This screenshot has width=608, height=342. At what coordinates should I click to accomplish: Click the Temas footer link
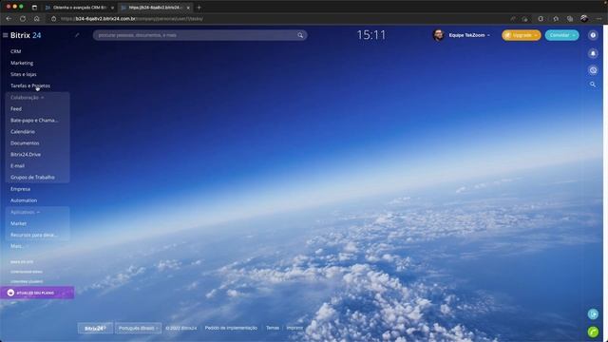[x=273, y=328]
